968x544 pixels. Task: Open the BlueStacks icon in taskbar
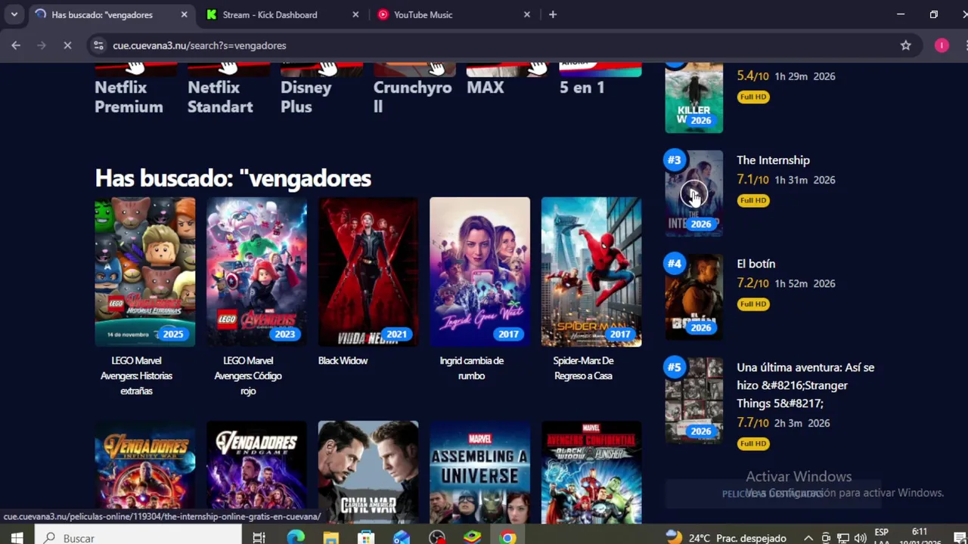click(472, 537)
